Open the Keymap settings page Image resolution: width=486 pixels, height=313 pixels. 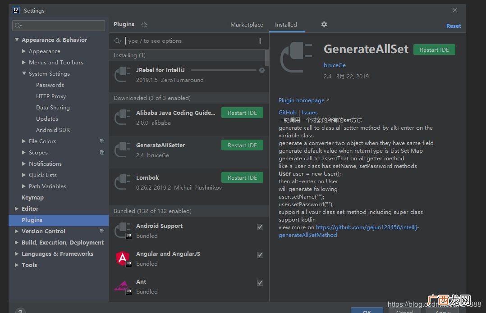pos(32,198)
